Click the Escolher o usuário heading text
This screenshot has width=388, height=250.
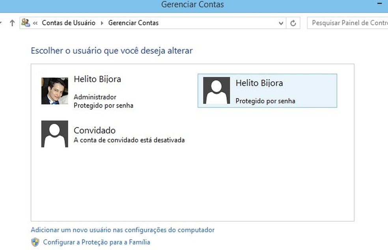pos(112,50)
